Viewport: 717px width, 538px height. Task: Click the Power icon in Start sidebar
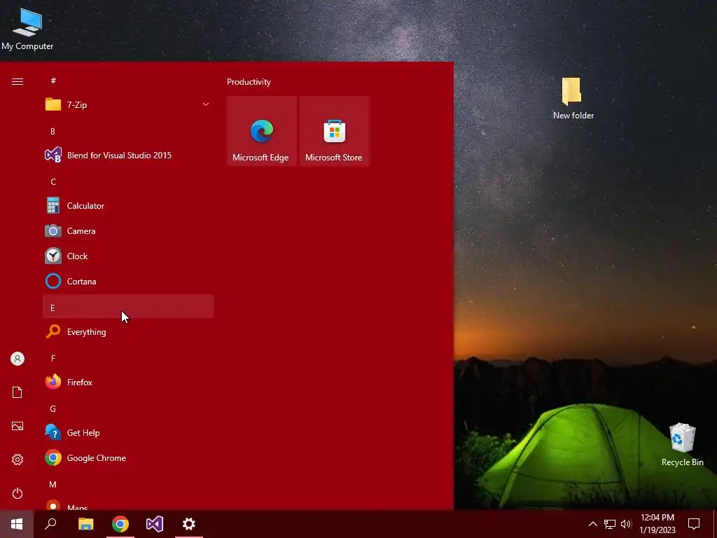pyautogui.click(x=18, y=493)
